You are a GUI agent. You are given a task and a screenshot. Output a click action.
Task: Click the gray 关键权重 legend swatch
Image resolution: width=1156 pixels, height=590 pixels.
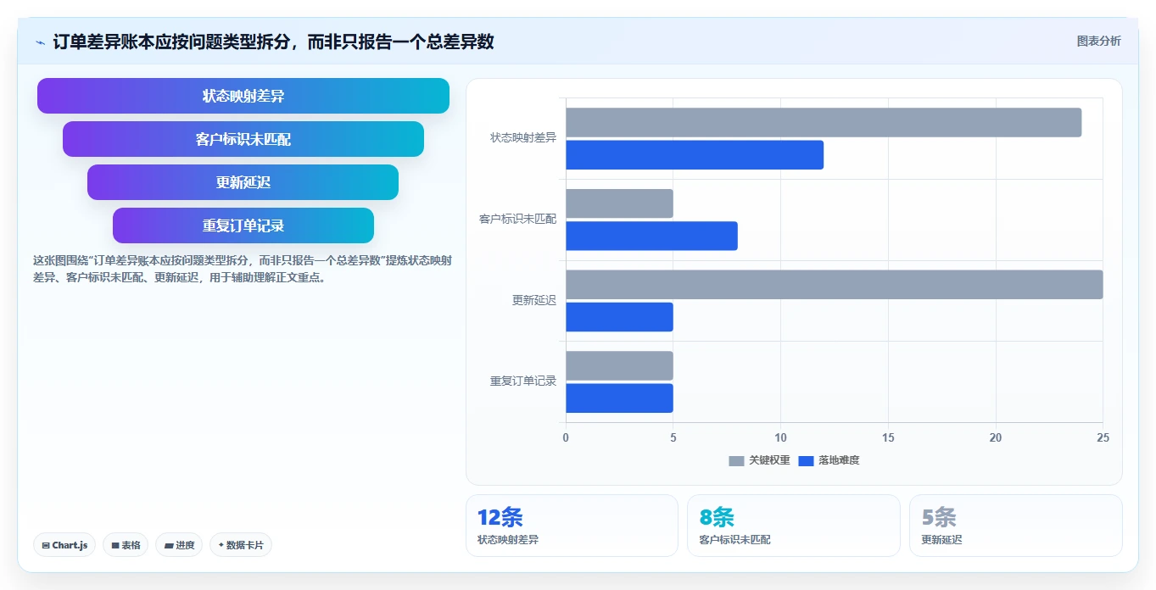coord(737,460)
